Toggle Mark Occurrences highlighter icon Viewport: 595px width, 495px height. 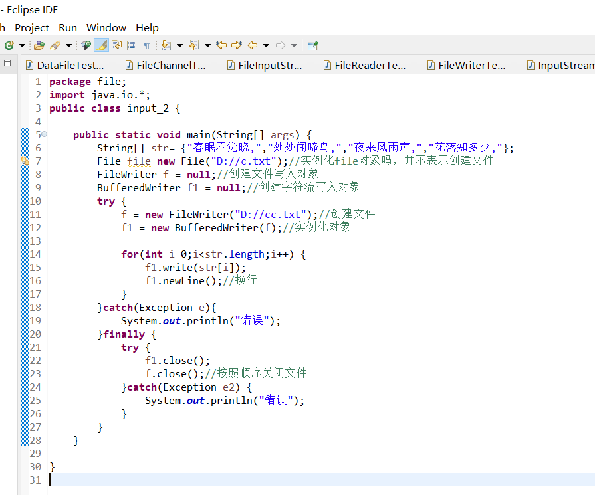point(101,45)
